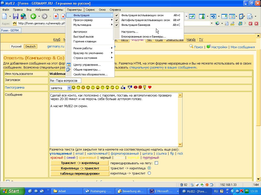
Task: Open the Back button history dropdown arrow
Action: click(x=39, y=17)
